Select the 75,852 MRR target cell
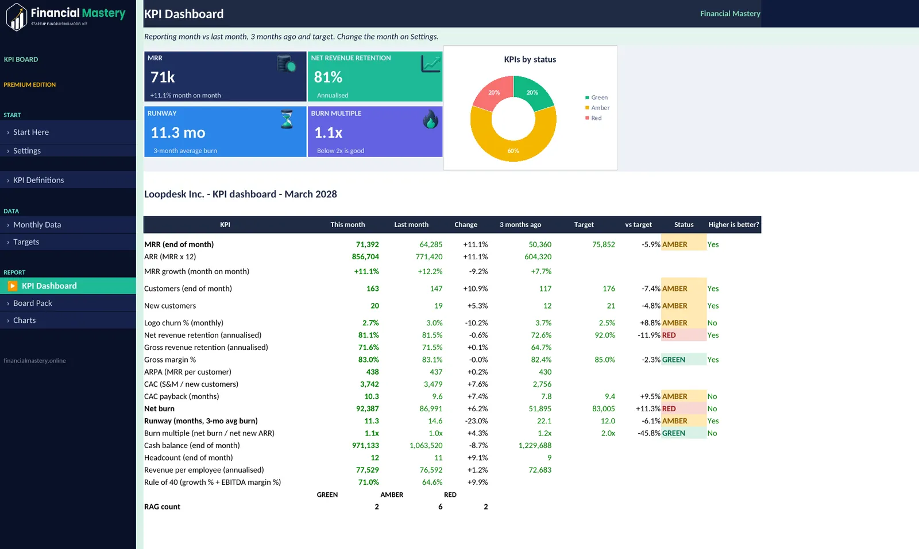 pos(604,244)
